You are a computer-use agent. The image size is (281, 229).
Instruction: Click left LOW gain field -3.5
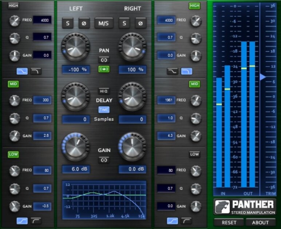pyautogui.click(x=42, y=206)
